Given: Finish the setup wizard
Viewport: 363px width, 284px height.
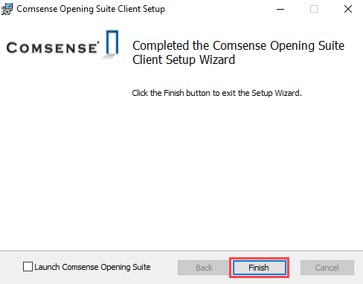Looking at the screenshot, I should [x=259, y=268].
